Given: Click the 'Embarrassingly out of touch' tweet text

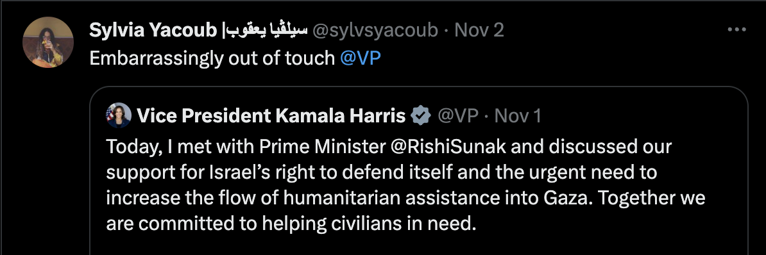Looking at the screenshot, I should [212, 58].
